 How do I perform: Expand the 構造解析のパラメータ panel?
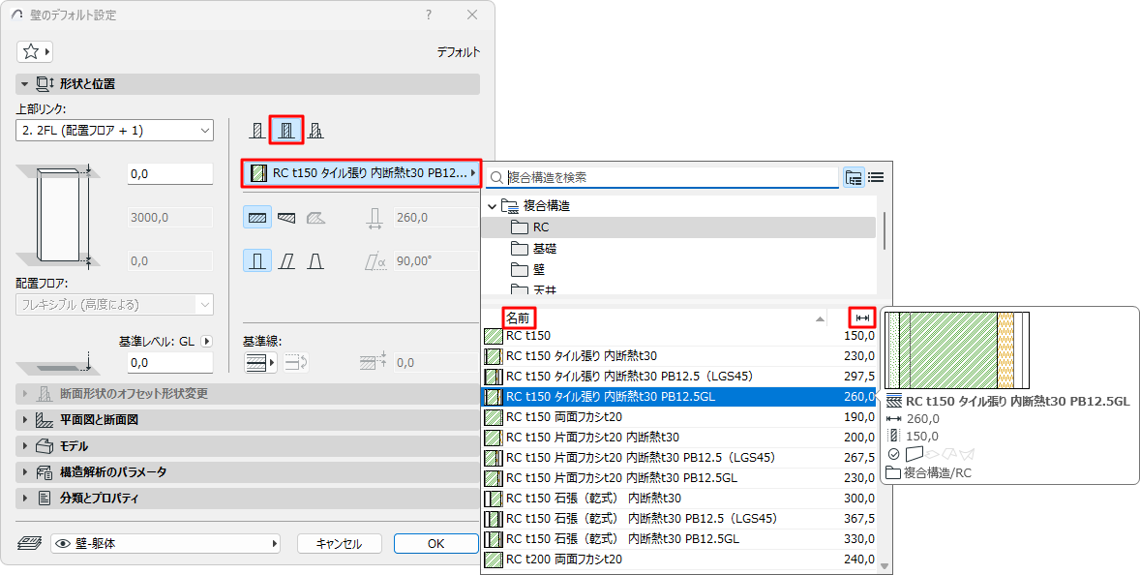click(247, 471)
